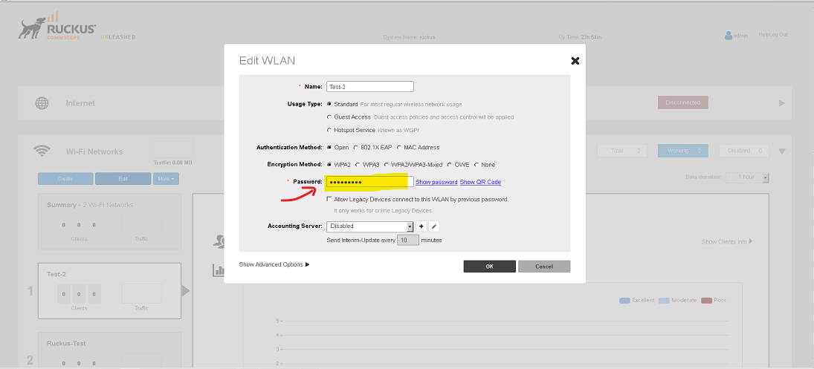
Task: Click the Show password link
Action: pyautogui.click(x=436, y=182)
